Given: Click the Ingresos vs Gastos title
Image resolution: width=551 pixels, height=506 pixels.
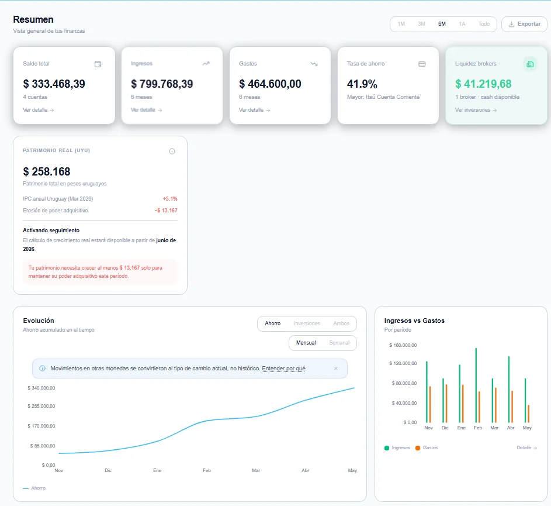Looking at the screenshot, I should pyautogui.click(x=414, y=321).
